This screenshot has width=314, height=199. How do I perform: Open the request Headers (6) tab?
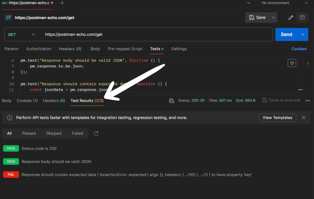70,49
